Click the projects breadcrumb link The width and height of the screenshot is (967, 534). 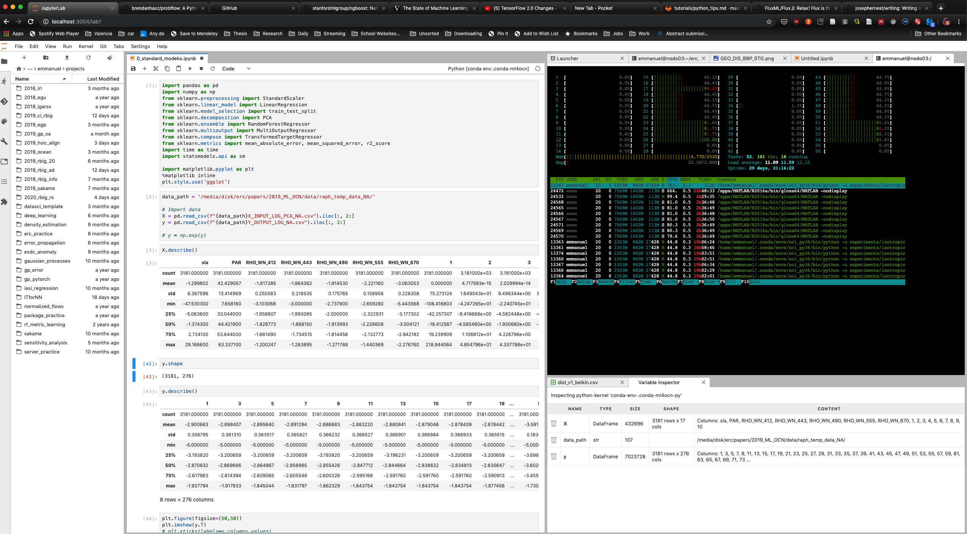[75, 69]
